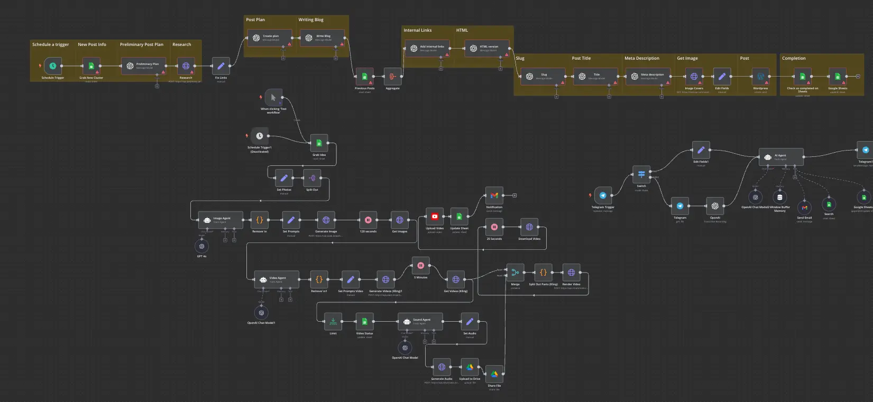Open the Sound Agent node
Viewport: 873px width, 402px height.
pyautogui.click(x=420, y=322)
